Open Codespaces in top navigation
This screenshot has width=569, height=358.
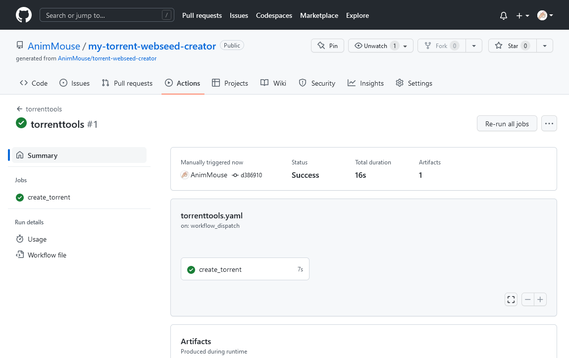pos(274,15)
